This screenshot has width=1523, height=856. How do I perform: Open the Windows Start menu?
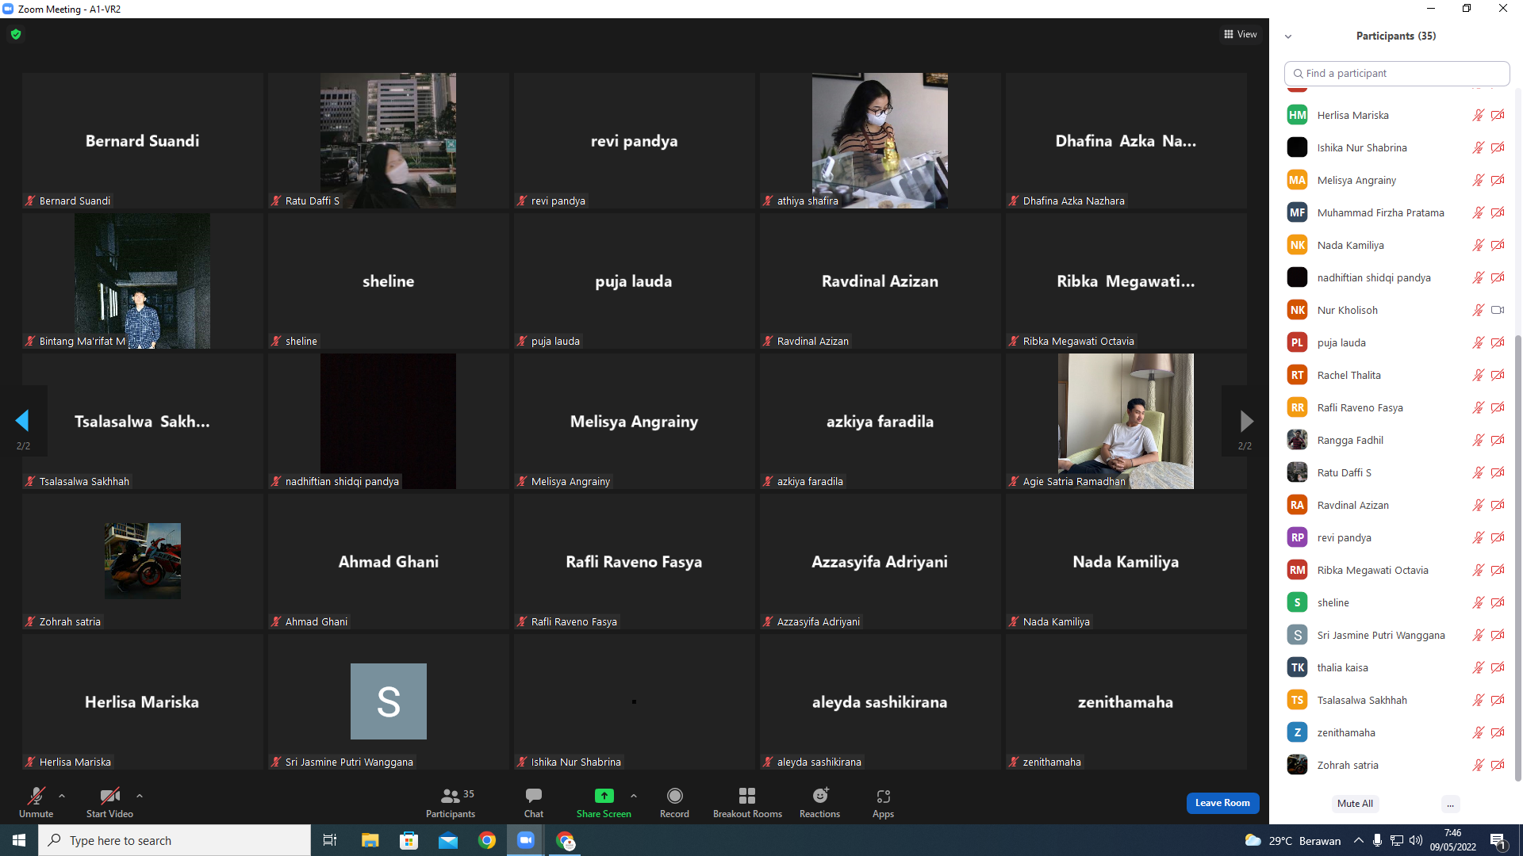click(x=19, y=840)
